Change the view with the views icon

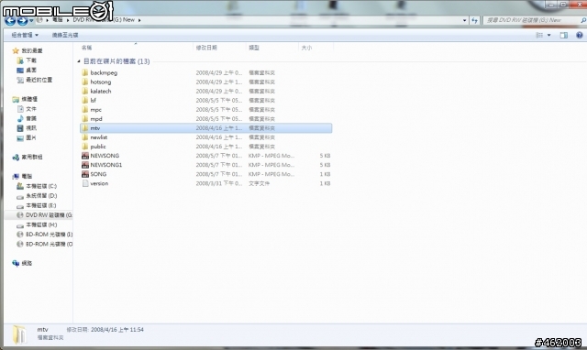tap(539, 35)
